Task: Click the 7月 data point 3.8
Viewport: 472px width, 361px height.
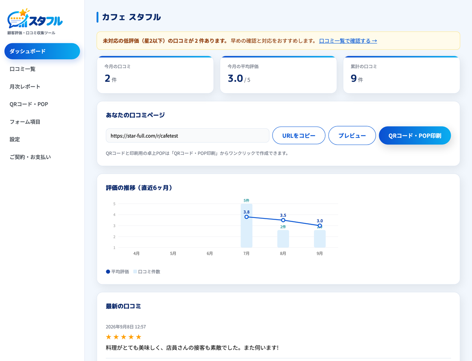Action: point(247,217)
